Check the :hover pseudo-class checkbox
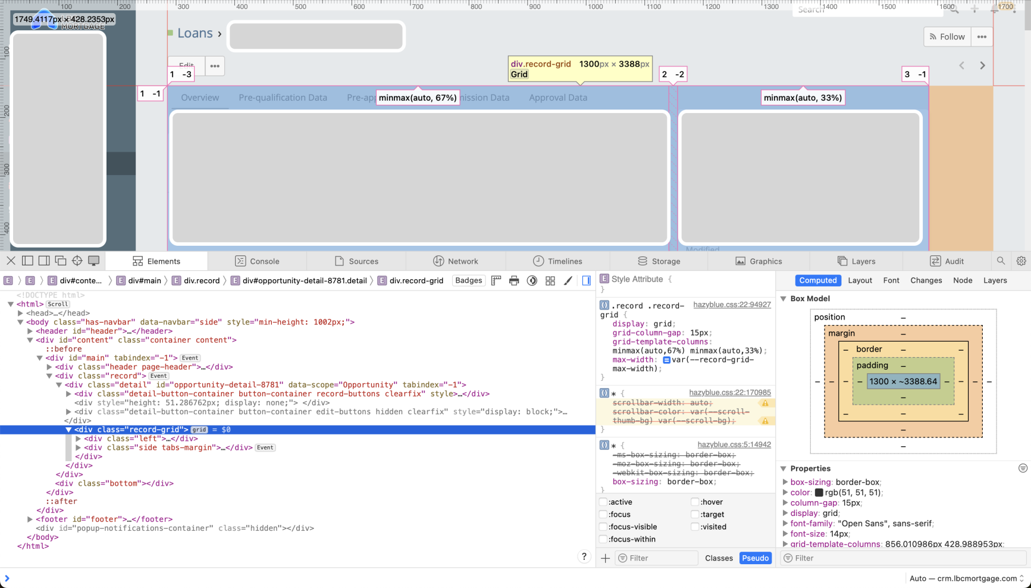Viewport: 1031px width, 588px height. 694,502
